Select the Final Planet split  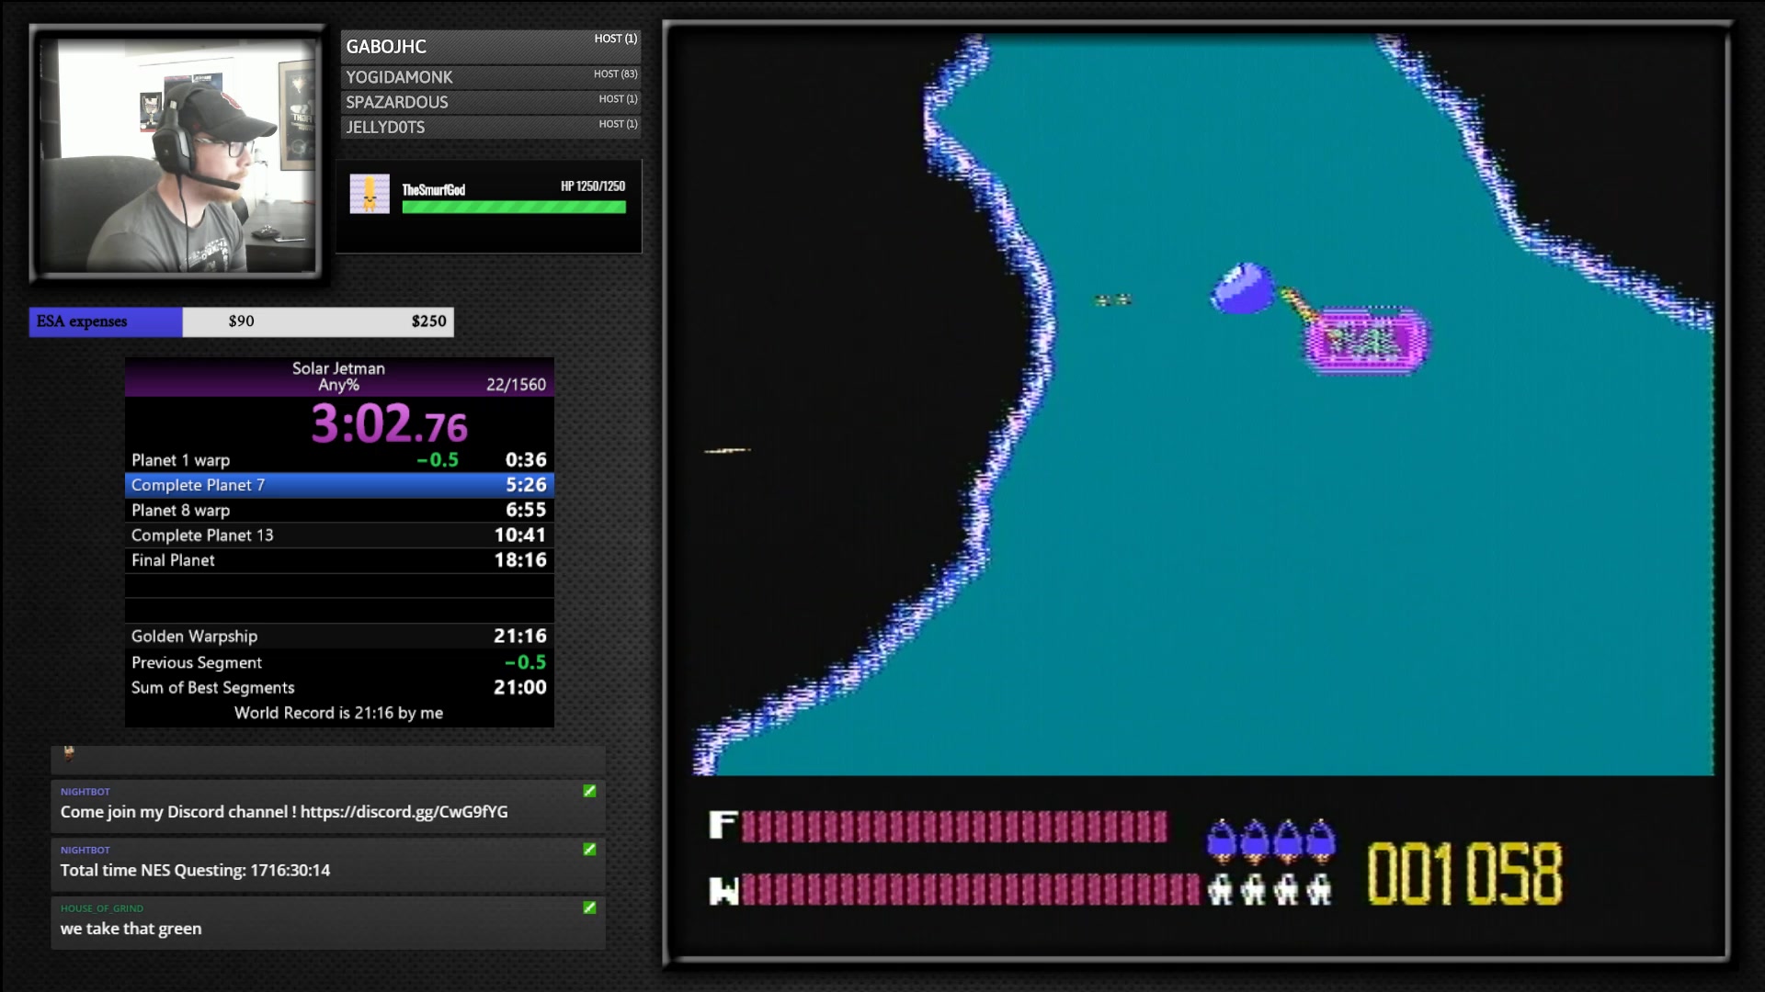click(x=339, y=560)
